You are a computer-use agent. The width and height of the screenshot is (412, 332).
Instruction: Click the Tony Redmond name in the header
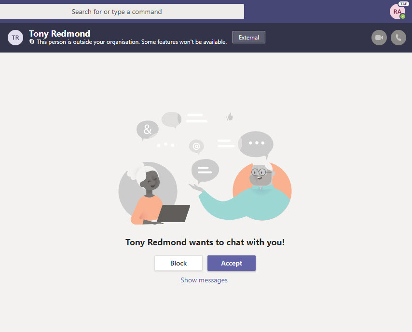coord(59,33)
